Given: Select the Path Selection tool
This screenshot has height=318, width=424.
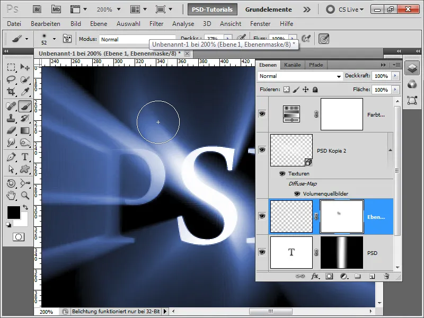Looking at the screenshot, I should pos(11,169).
